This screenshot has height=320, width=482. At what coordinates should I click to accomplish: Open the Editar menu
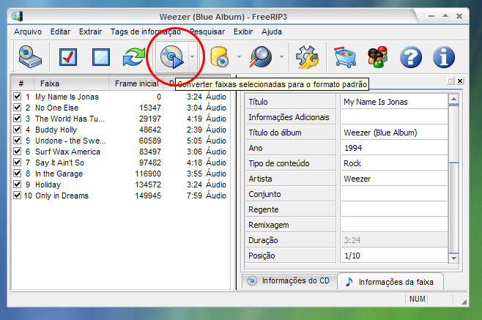[x=60, y=31]
